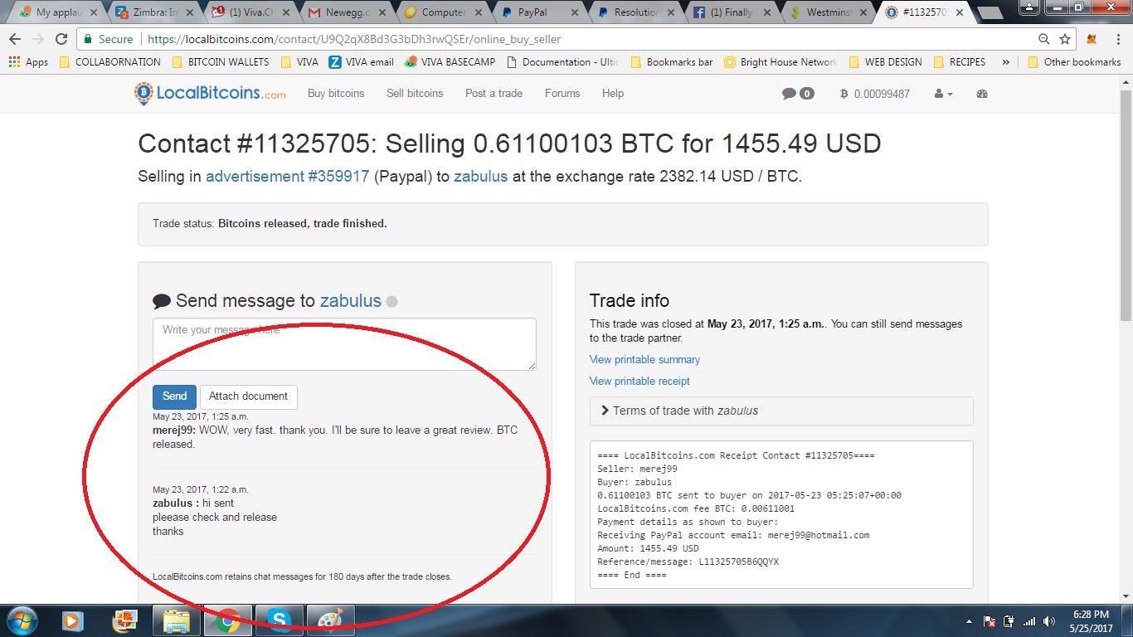Click the zoom magnifier icon in address bar
This screenshot has height=637, width=1133.
click(x=1044, y=39)
